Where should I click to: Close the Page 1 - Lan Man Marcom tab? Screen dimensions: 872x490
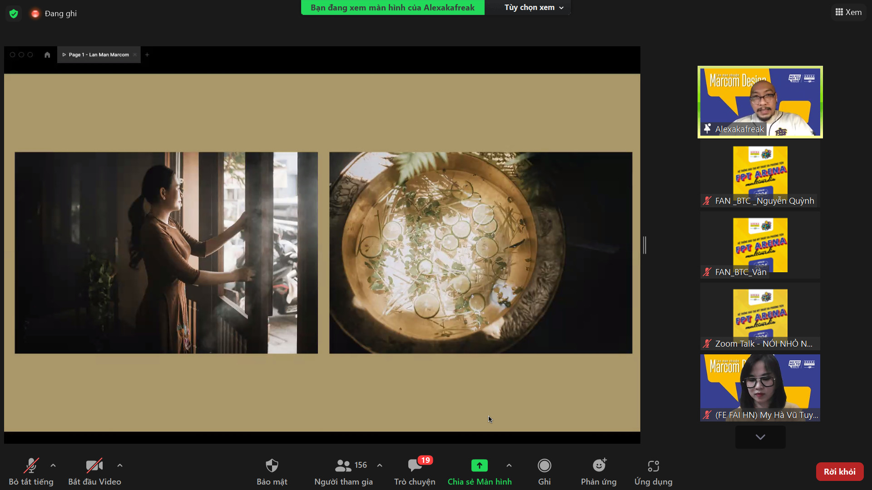tap(135, 55)
